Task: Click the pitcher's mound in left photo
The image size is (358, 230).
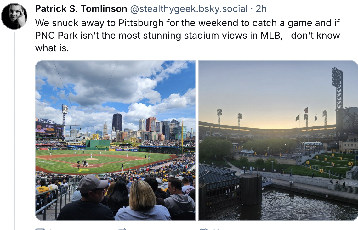Action: [91, 159]
